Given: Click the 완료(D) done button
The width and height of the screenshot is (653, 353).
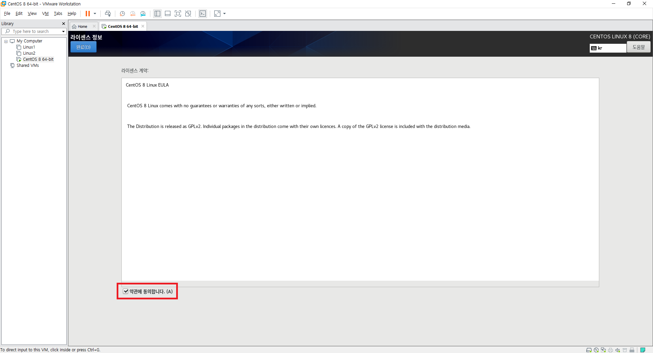Looking at the screenshot, I should [83, 47].
